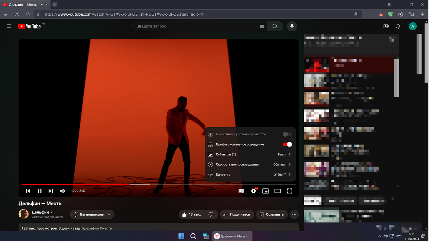Screen dimensions: 435x250
Task: Turn on the stable volume switch
Action: [288, 134]
